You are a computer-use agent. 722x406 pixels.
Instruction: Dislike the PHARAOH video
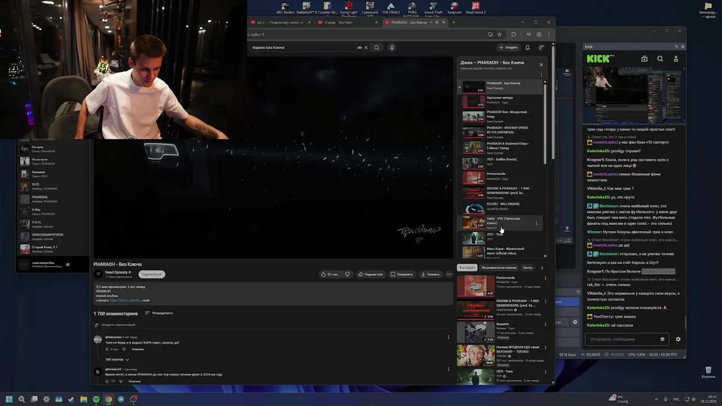(x=347, y=274)
